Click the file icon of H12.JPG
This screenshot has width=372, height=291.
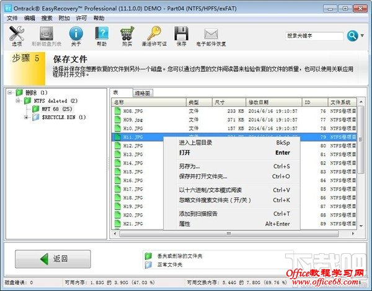click(118, 145)
